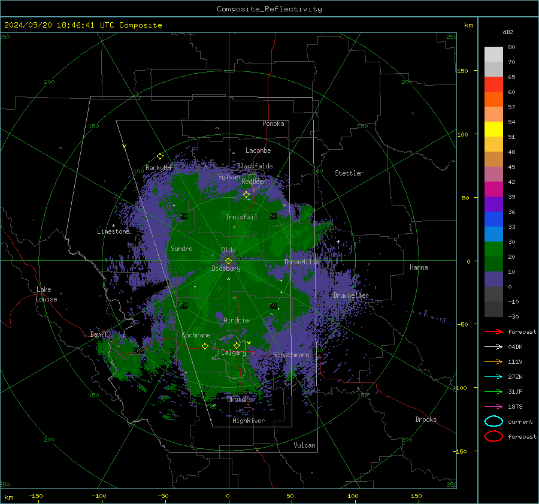Select the purple 39-36 dBZ swatch

tap(493, 204)
